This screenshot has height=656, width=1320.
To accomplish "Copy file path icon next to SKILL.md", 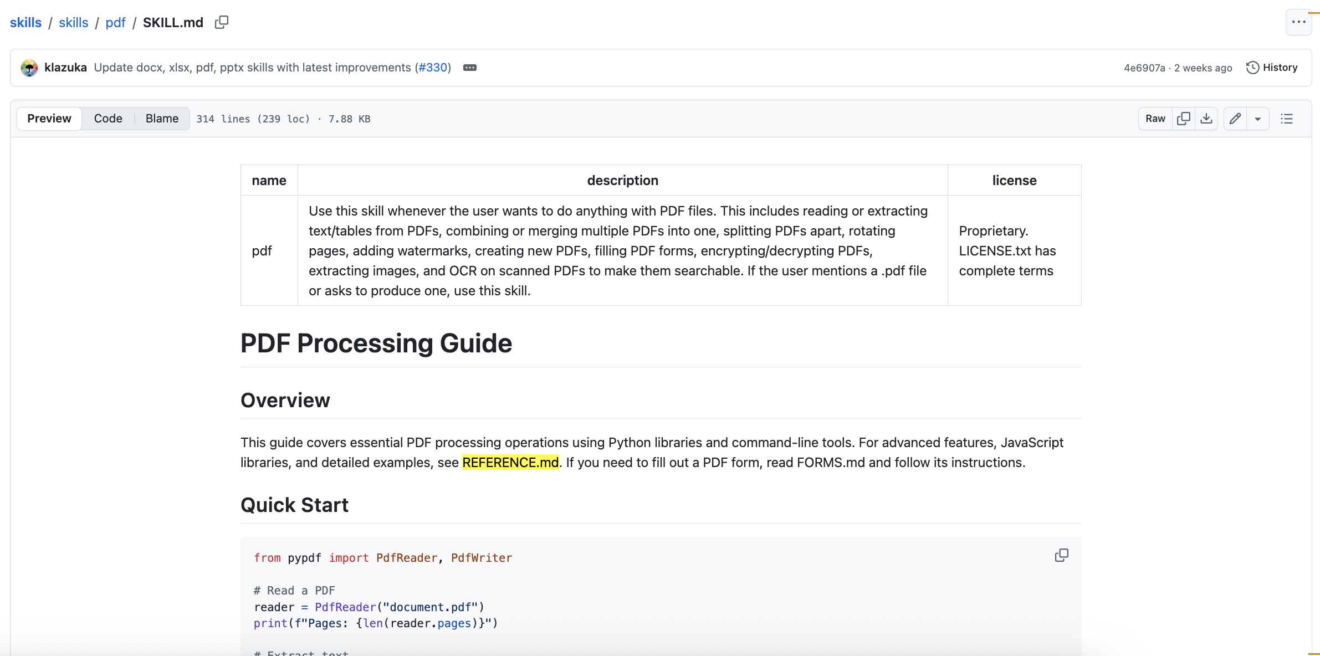I will [222, 22].
